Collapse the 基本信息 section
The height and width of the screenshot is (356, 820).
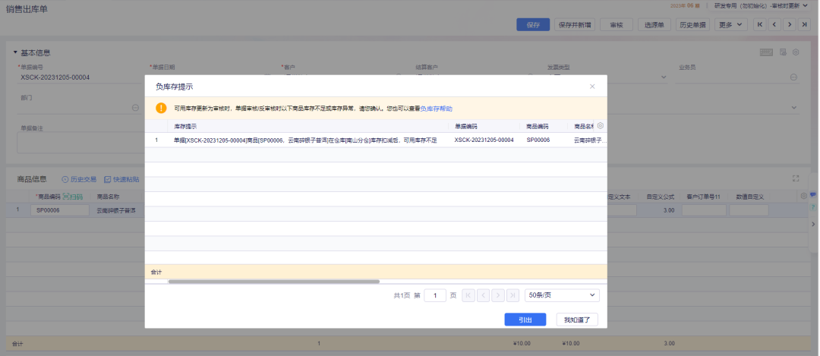[x=15, y=52]
